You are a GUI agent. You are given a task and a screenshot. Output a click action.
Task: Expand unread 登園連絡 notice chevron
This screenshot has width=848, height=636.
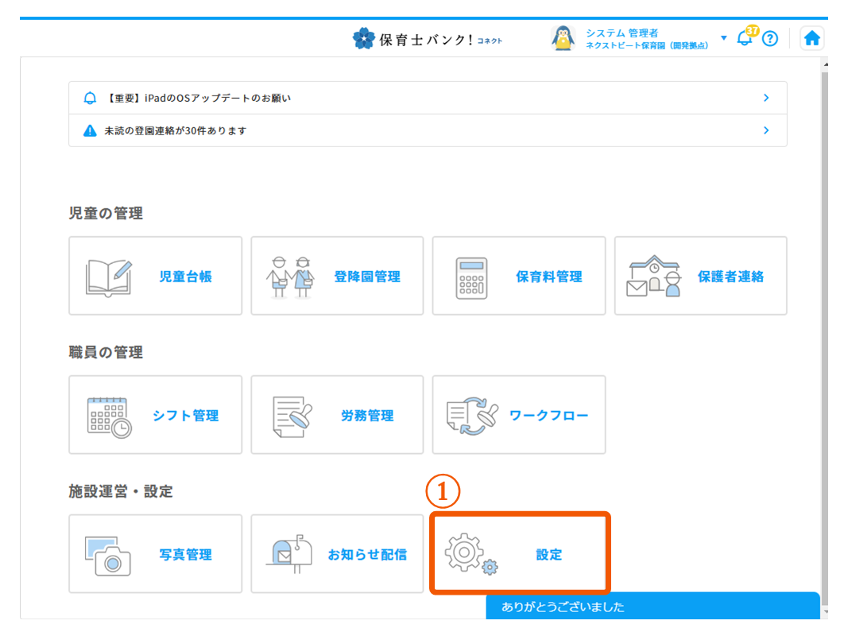[766, 130]
